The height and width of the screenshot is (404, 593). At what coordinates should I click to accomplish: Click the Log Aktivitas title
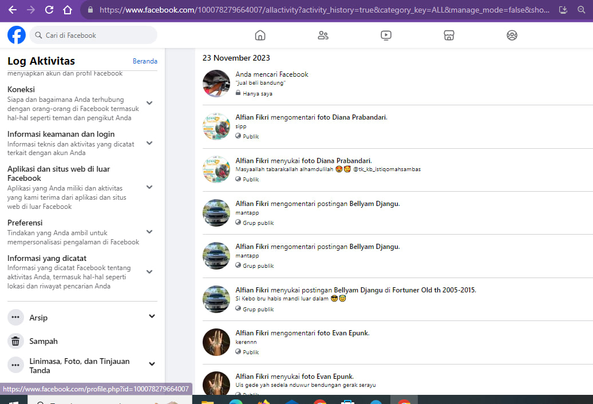(41, 61)
